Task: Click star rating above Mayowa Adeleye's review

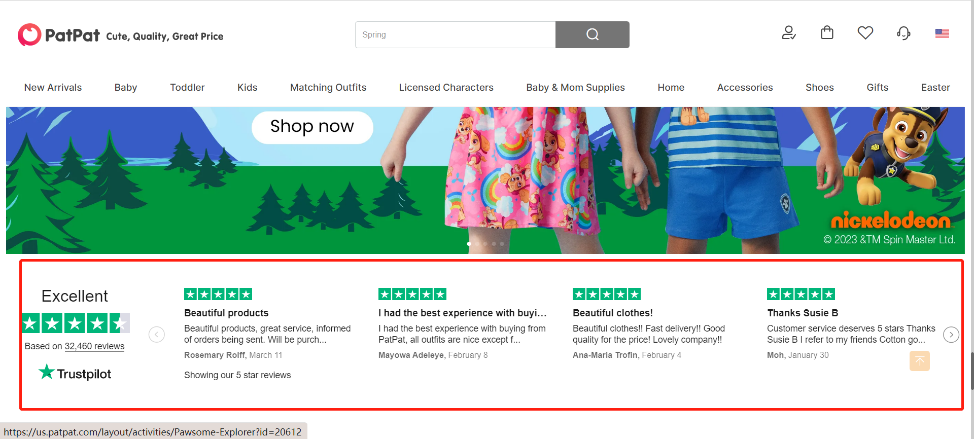Action: click(412, 294)
